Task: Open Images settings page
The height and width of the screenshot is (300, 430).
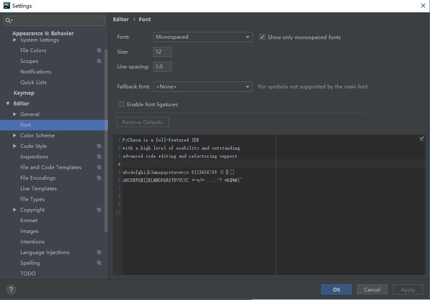Action: (x=29, y=231)
